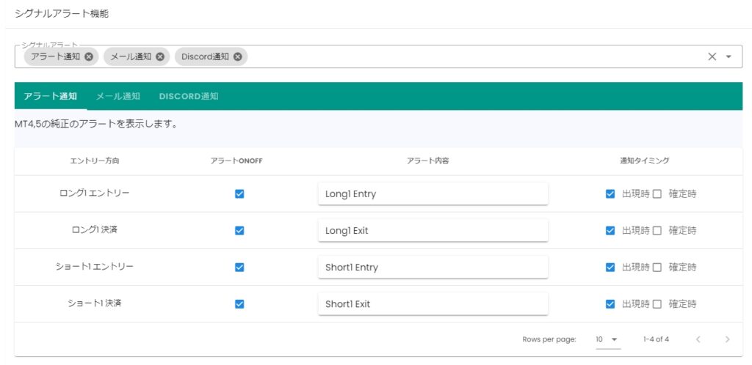This screenshot has height=365, width=752.
Task: Open the Rows per page dropdown
Action: click(x=607, y=339)
